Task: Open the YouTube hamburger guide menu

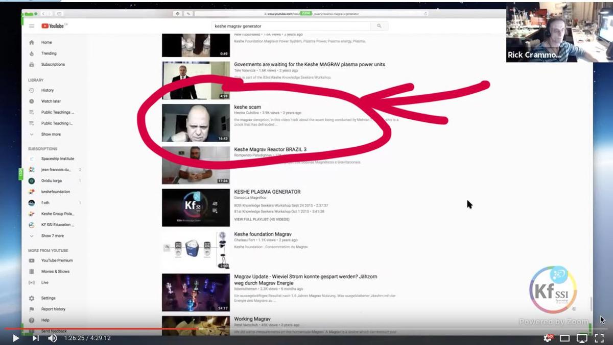Action: (32, 26)
